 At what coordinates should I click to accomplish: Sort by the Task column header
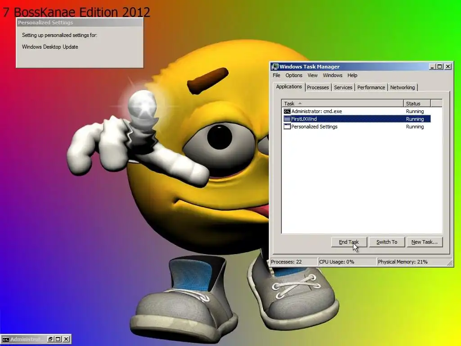[x=343, y=103]
